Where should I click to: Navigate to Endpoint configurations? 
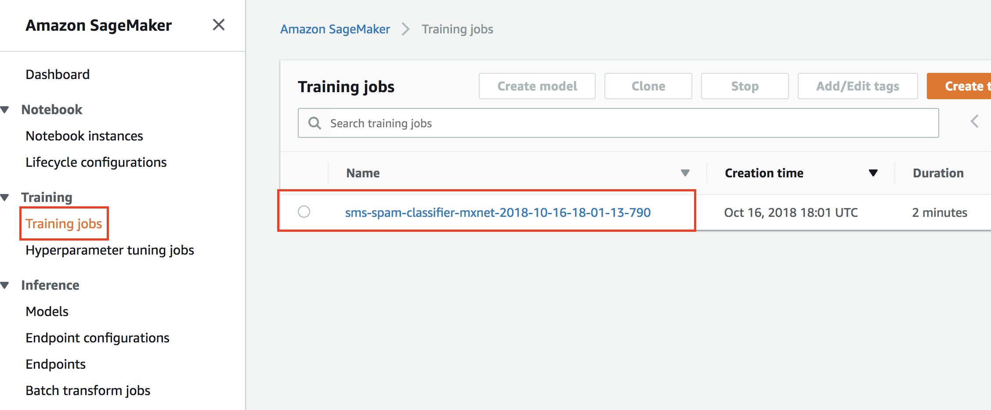(x=98, y=338)
